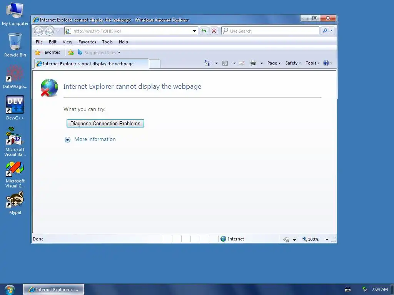Open the File menu
The image size is (394, 295).
[x=39, y=42]
